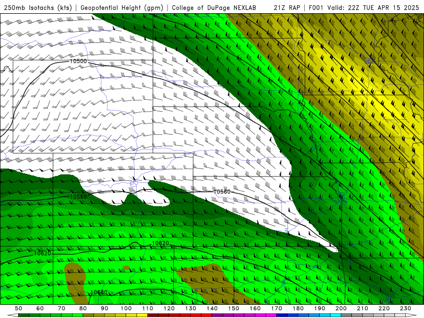424x318 pixels.
Task: Click the 110 label on the color scale
Action: click(148, 308)
